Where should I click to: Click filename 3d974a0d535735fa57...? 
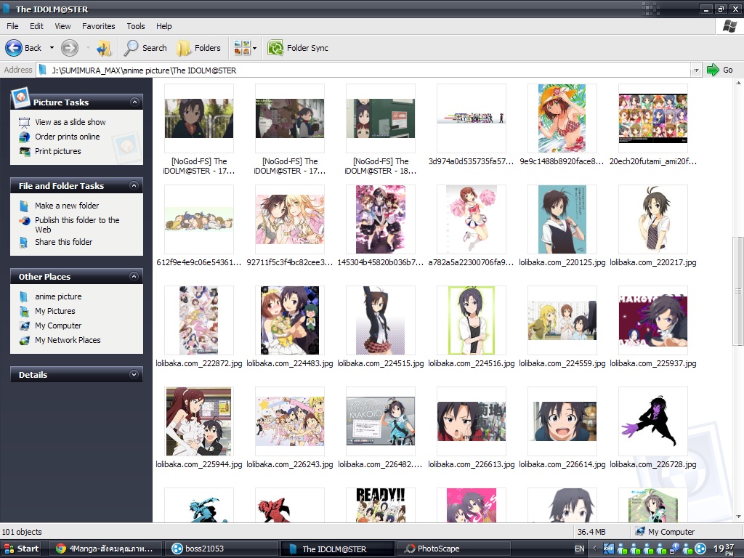[x=471, y=161]
